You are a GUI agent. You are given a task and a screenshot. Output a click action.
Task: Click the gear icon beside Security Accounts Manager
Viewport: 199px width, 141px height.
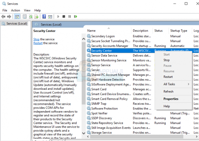(89, 46)
